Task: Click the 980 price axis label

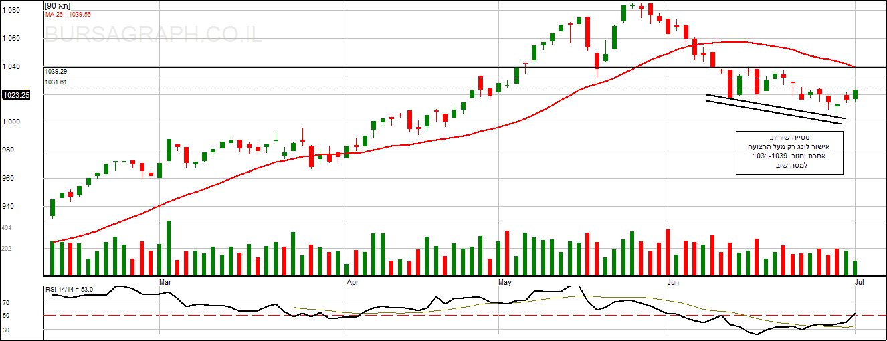Action: 9,150
